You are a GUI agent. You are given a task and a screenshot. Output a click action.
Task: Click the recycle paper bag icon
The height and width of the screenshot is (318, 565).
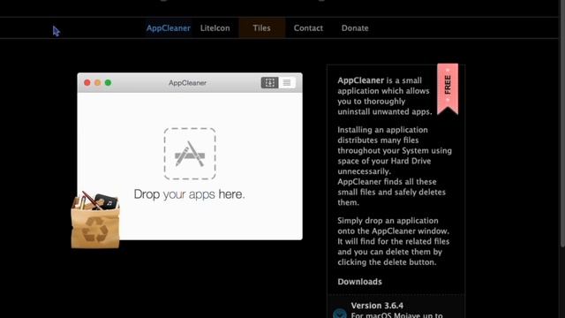95,220
